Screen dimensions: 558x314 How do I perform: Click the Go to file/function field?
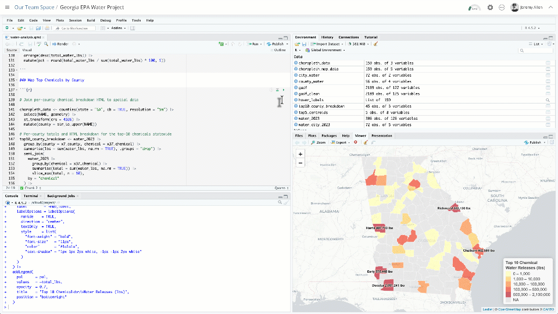point(74,28)
